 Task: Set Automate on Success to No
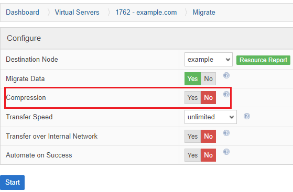[209, 155]
